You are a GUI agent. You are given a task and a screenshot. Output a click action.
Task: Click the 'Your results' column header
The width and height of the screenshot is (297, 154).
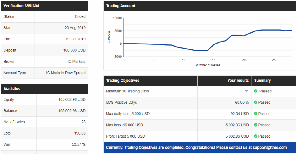pos(224,81)
